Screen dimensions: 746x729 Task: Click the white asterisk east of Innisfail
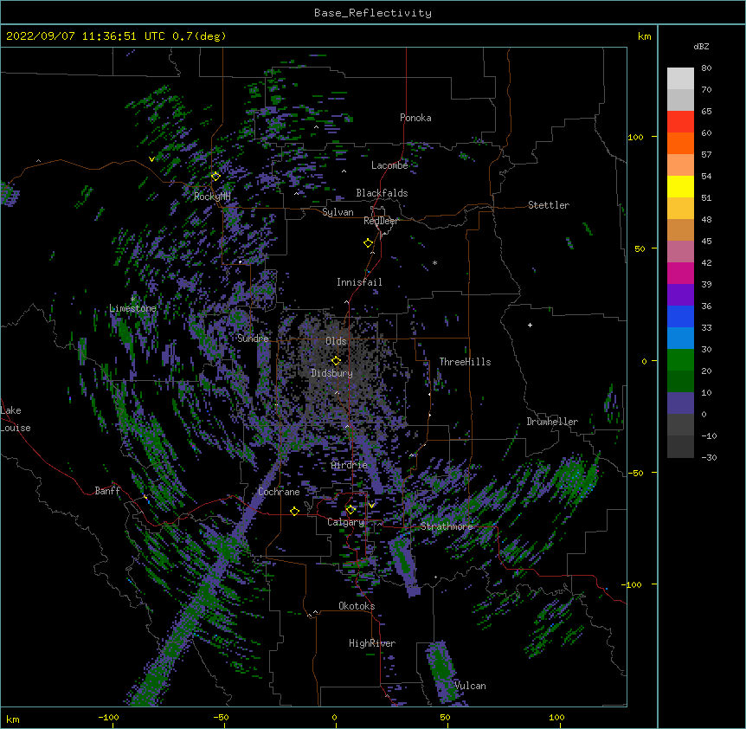click(434, 263)
